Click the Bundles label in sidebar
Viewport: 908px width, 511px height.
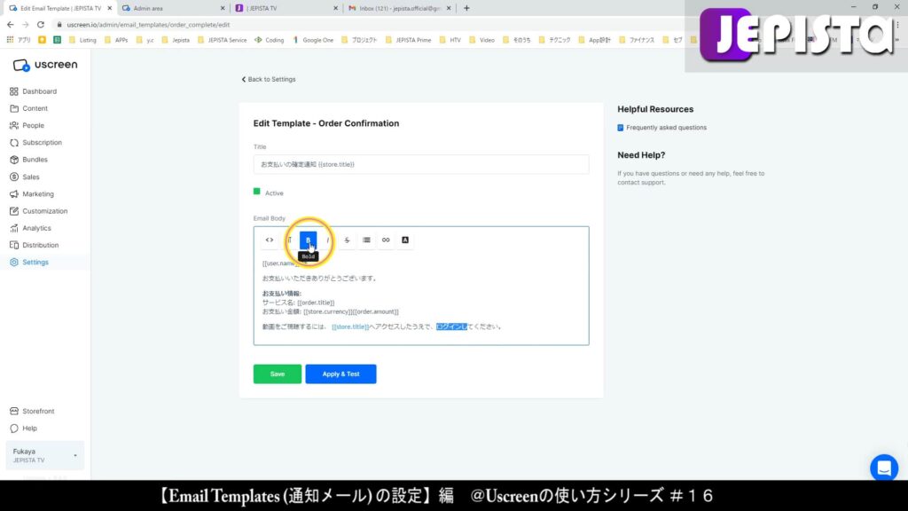tap(35, 160)
